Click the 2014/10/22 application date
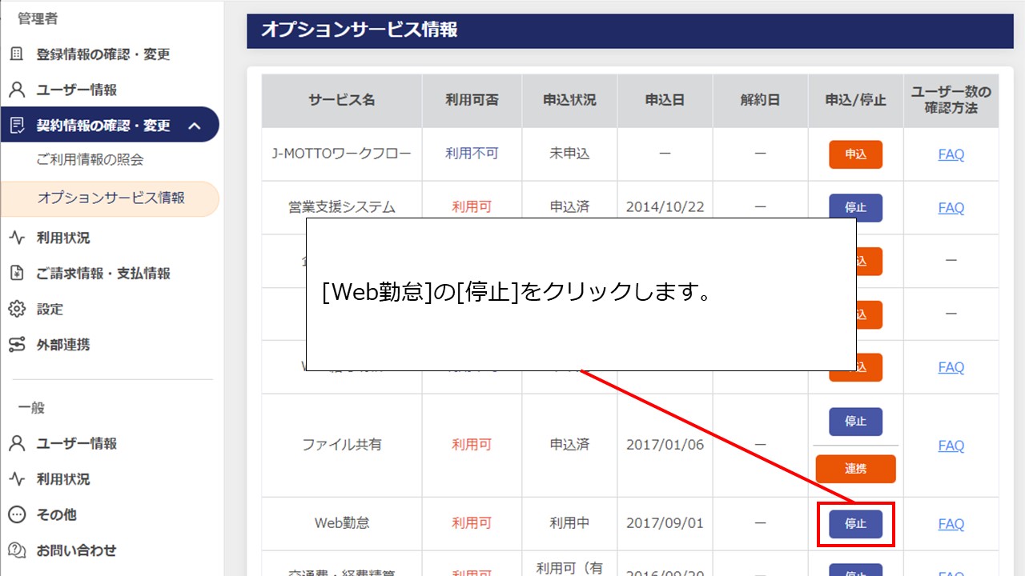Viewport: 1025px width, 576px height. [x=665, y=207]
